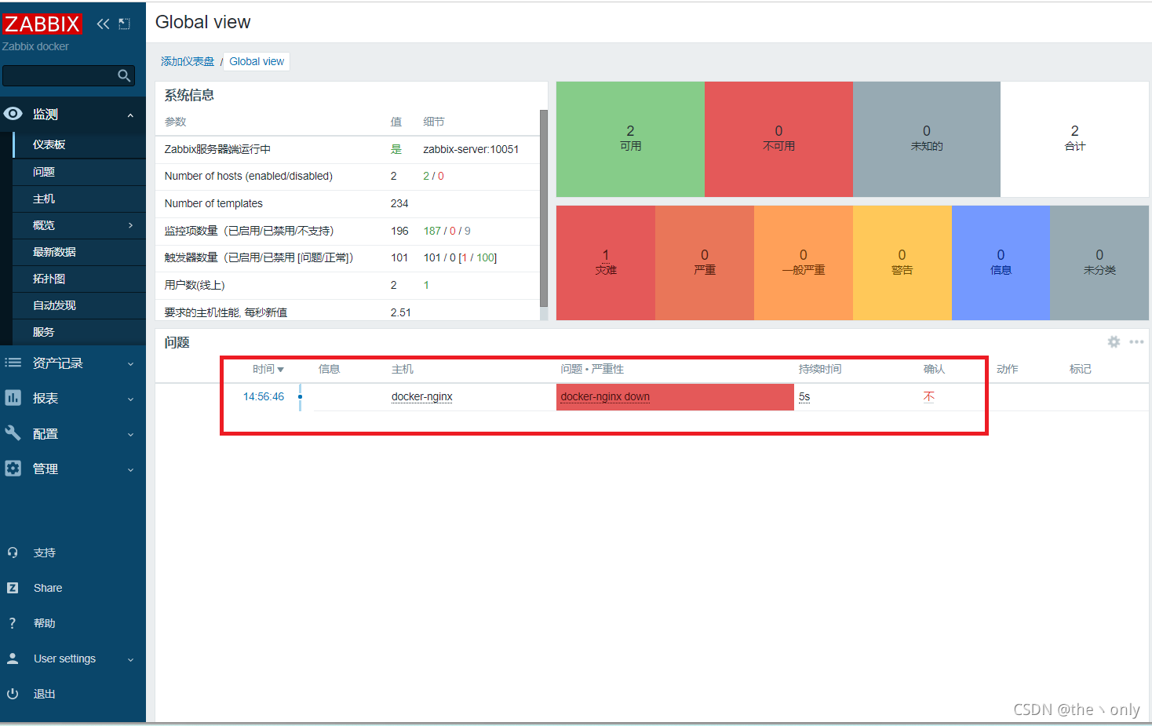Open the docker-nginx down problem
This screenshot has height=726, width=1152.
605,396
